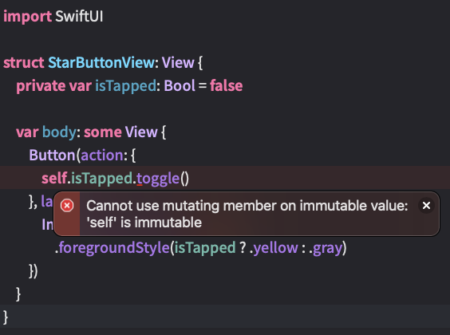Screen dimensions: 450x335
Task: Click the final closing brace of the struct
Action: point(6,317)
